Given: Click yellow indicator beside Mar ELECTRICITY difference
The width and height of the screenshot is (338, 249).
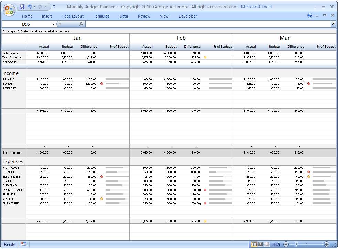Looking at the screenshot, I should coord(308,177).
